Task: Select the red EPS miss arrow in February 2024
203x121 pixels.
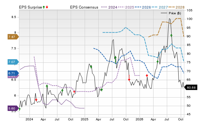Action: pyautogui.click(x=36, y=100)
